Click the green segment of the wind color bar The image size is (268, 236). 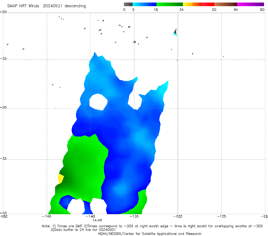pyautogui.click(x=169, y=4)
